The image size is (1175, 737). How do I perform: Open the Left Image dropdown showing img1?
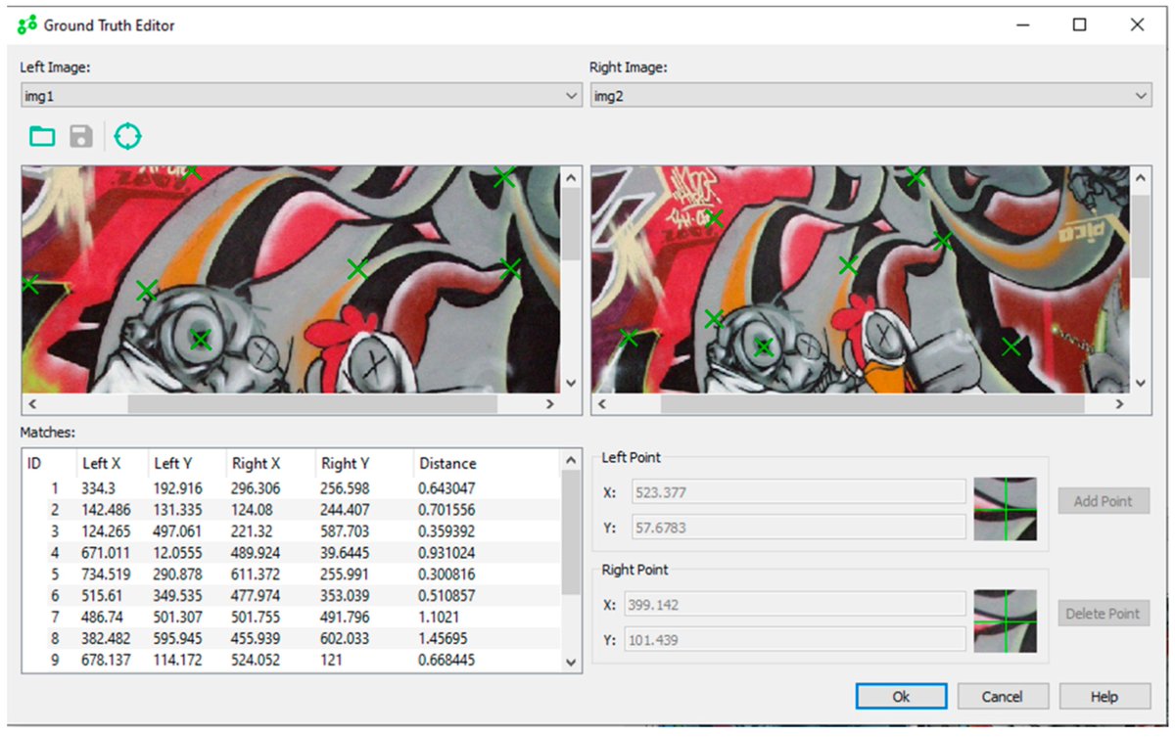tap(302, 95)
